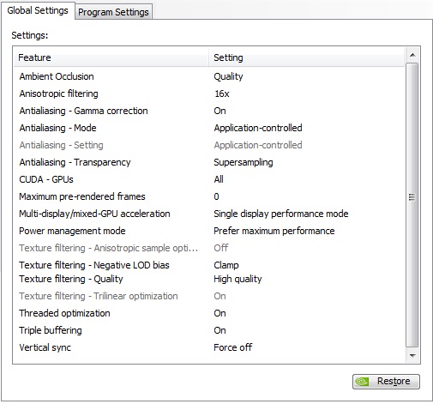This screenshot has width=433, height=404.
Task: Select the Global Settings tab
Action: pyautogui.click(x=38, y=10)
